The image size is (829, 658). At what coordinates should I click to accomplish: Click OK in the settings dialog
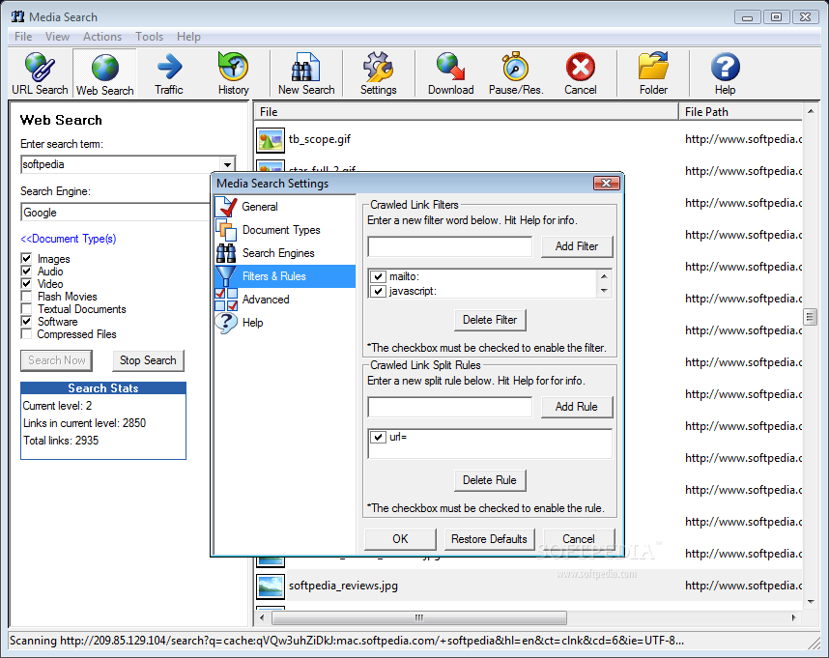pos(400,539)
